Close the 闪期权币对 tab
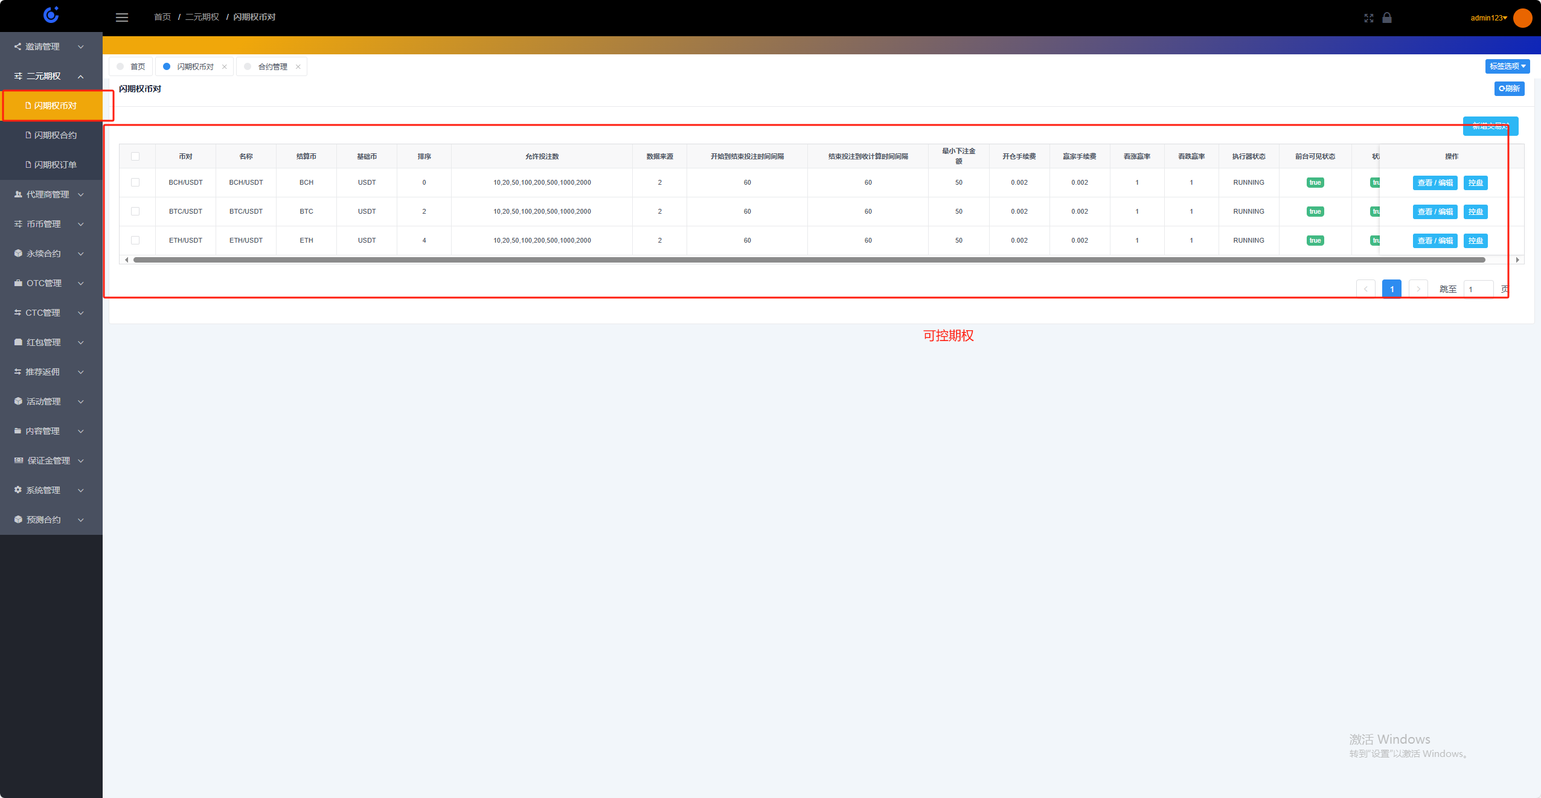This screenshot has height=798, width=1541. click(225, 67)
